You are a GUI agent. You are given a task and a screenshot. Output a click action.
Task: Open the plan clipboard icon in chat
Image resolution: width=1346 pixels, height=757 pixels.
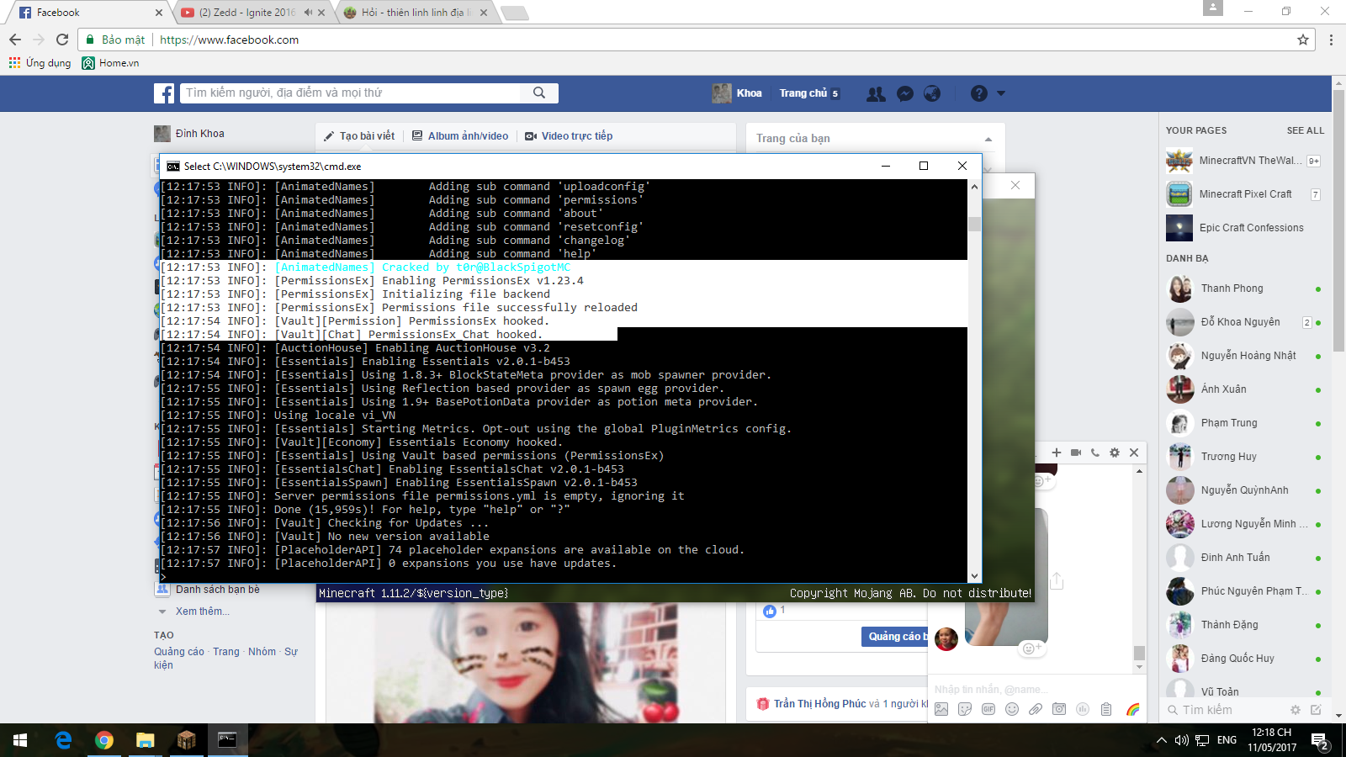(1106, 709)
